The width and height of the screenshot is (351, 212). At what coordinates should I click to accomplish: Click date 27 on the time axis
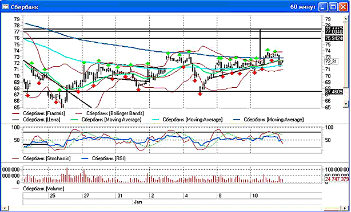(x=86, y=195)
